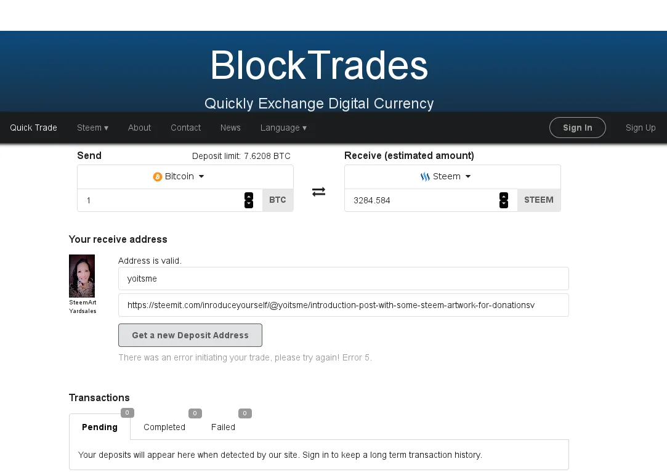
Task: Click the BTC send amount stepper
Action: pyautogui.click(x=249, y=200)
